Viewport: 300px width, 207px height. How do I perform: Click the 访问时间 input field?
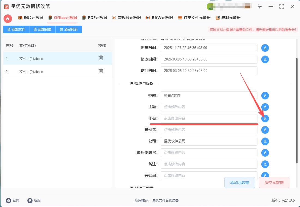point(209,71)
